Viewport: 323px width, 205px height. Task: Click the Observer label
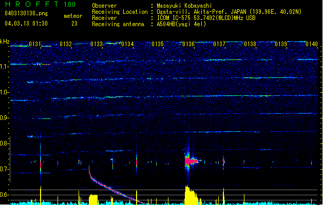coord(104,6)
